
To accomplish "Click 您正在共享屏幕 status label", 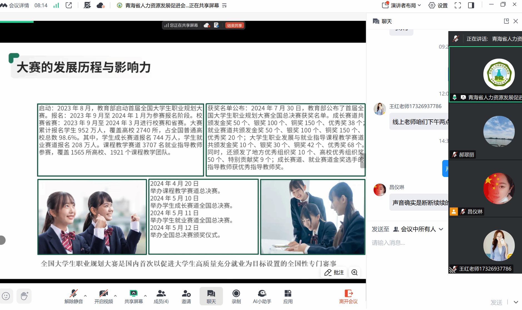I will tap(181, 25).
